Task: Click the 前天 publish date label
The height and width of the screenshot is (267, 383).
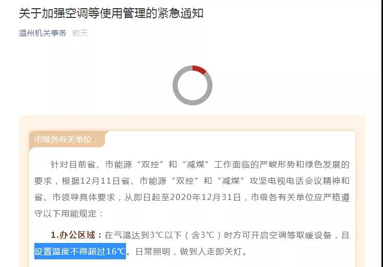Action: [x=80, y=33]
